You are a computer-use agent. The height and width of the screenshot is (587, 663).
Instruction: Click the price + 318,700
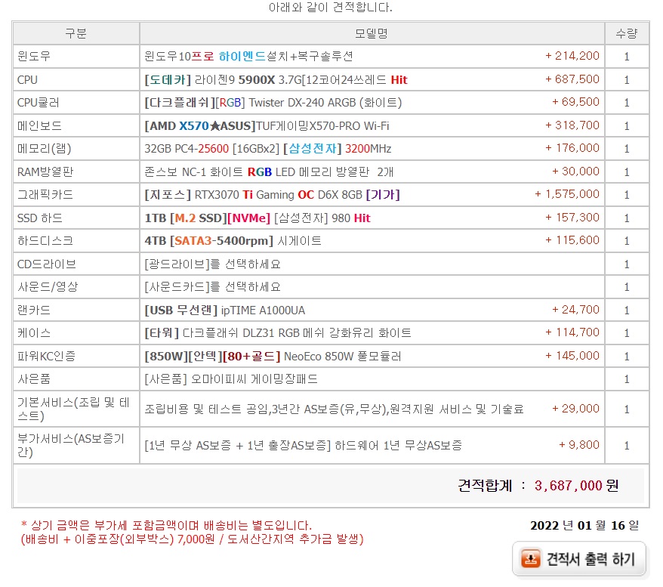click(x=572, y=125)
